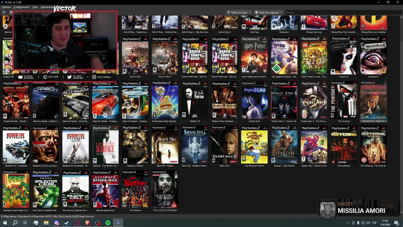Select Shadow of Rome cover
Screen dimensions: 403x227
pyautogui.click(x=135, y=145)
